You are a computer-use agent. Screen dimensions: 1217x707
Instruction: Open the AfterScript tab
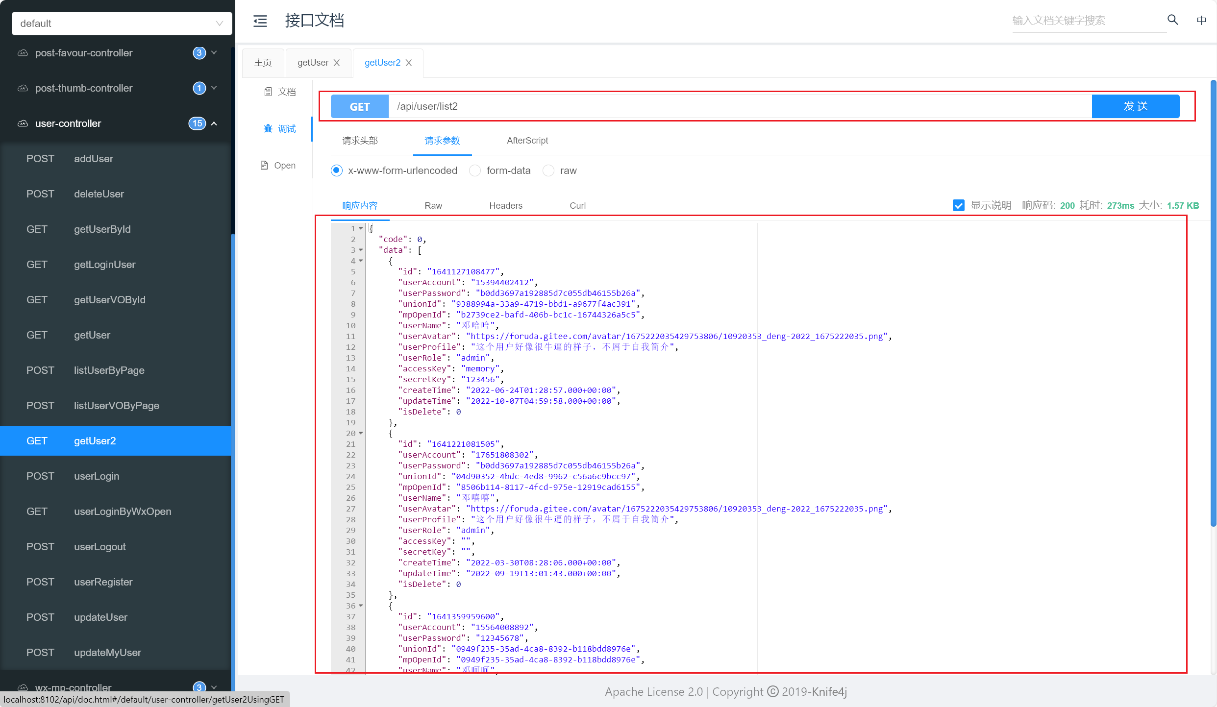[527, 141]
